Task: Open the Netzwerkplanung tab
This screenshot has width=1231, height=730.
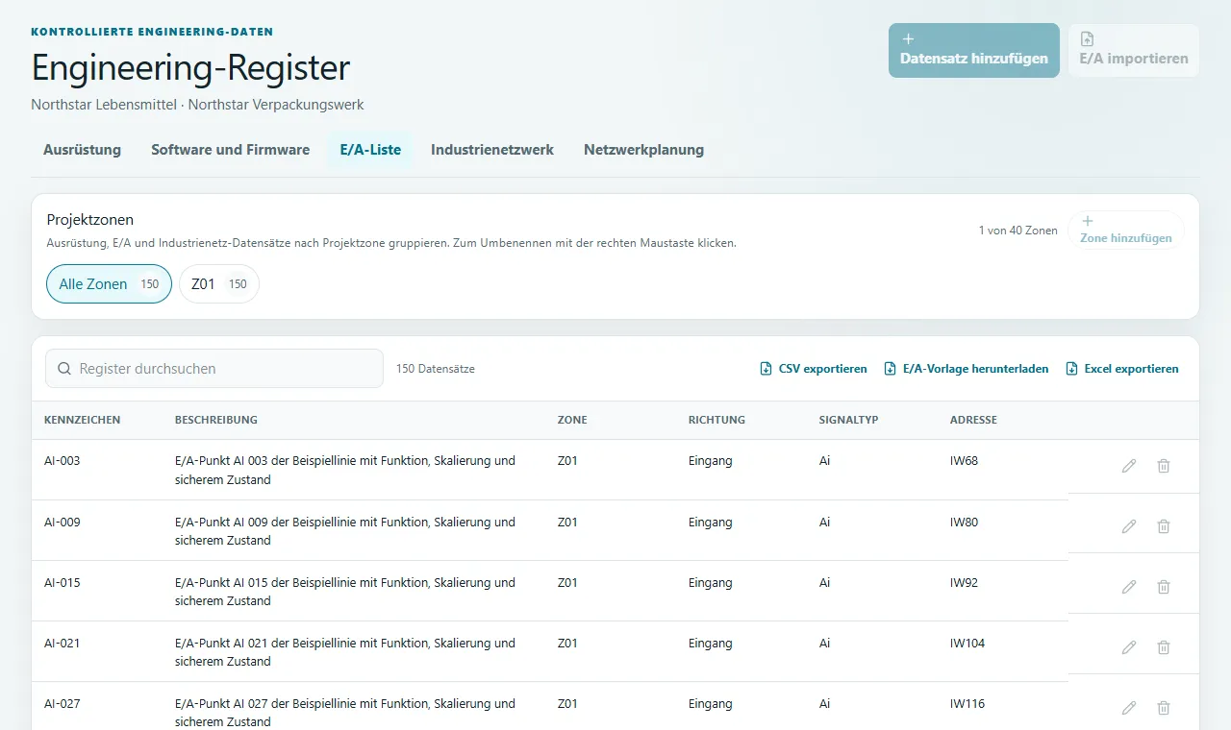Action: tap(644, 150)
